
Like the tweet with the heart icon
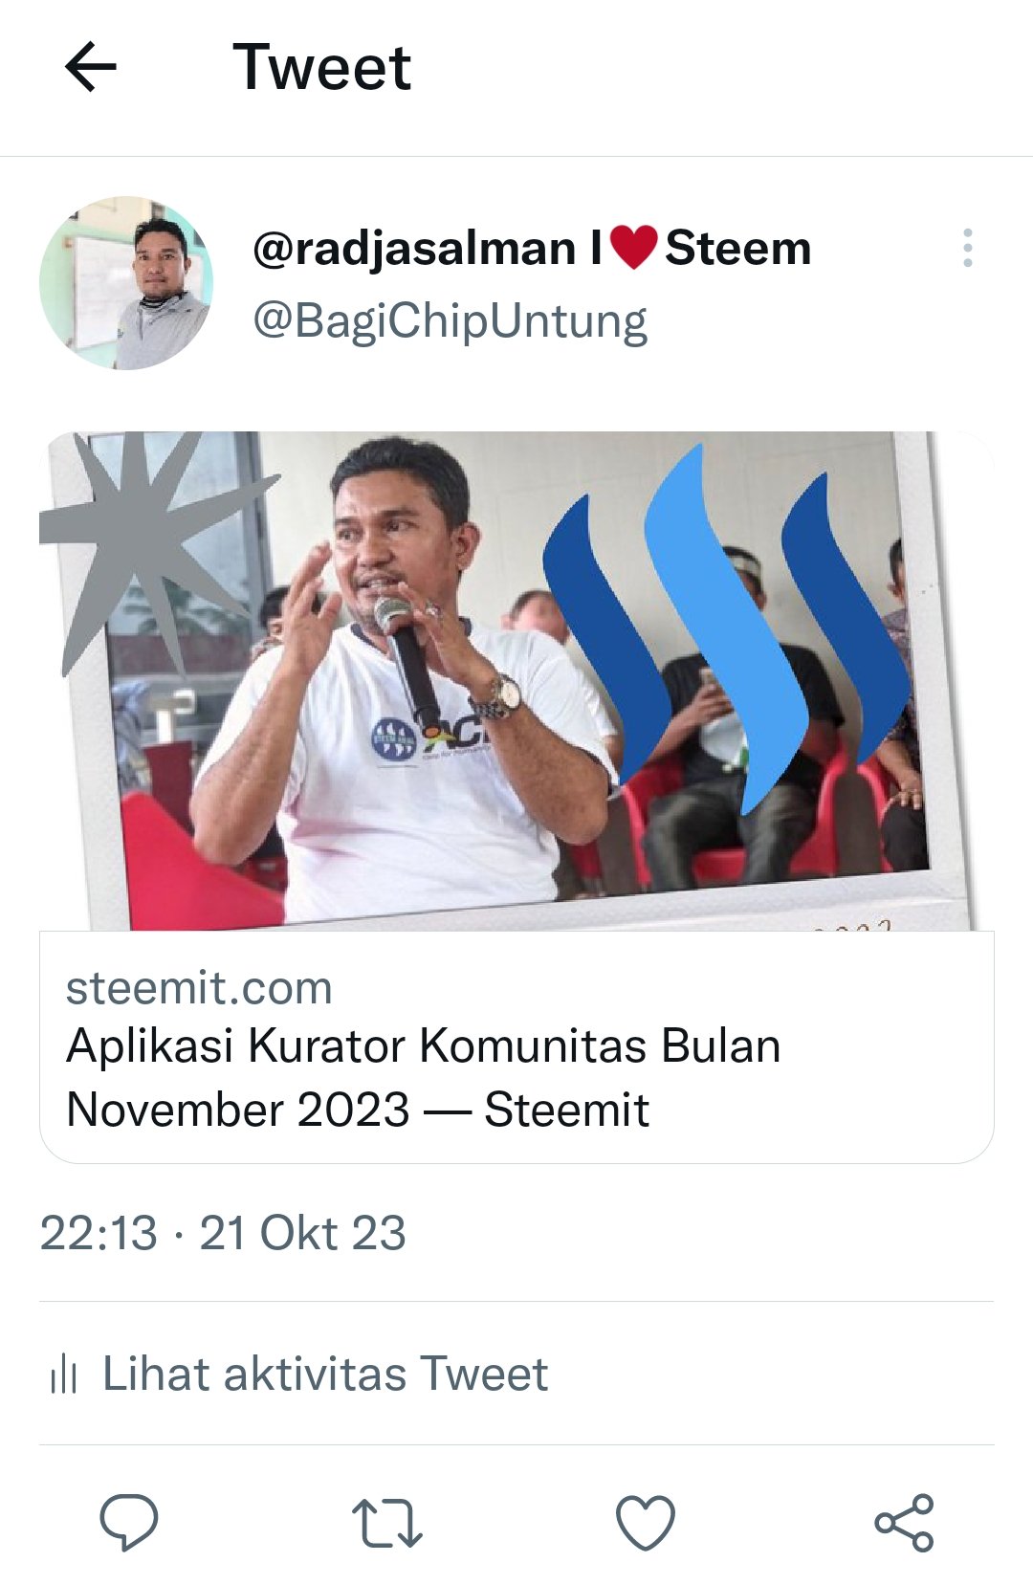pos(646,1522)
